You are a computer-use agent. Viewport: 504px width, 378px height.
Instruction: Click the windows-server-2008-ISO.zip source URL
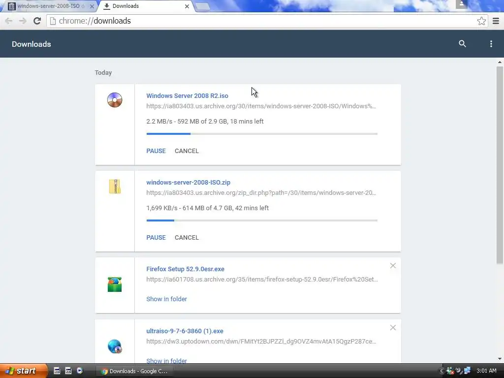[261, 193]
